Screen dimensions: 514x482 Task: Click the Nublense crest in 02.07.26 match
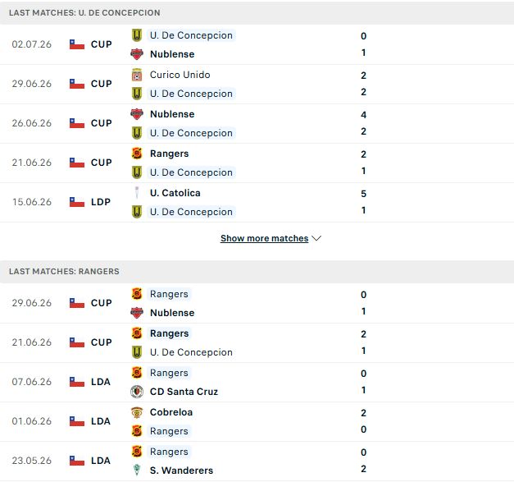point(137,54)
